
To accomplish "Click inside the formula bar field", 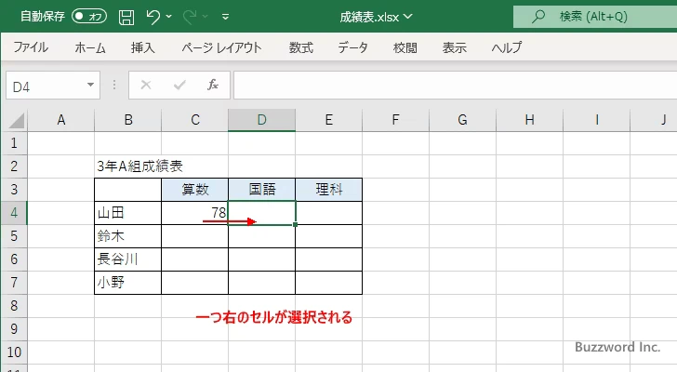I will pos(456,86).
